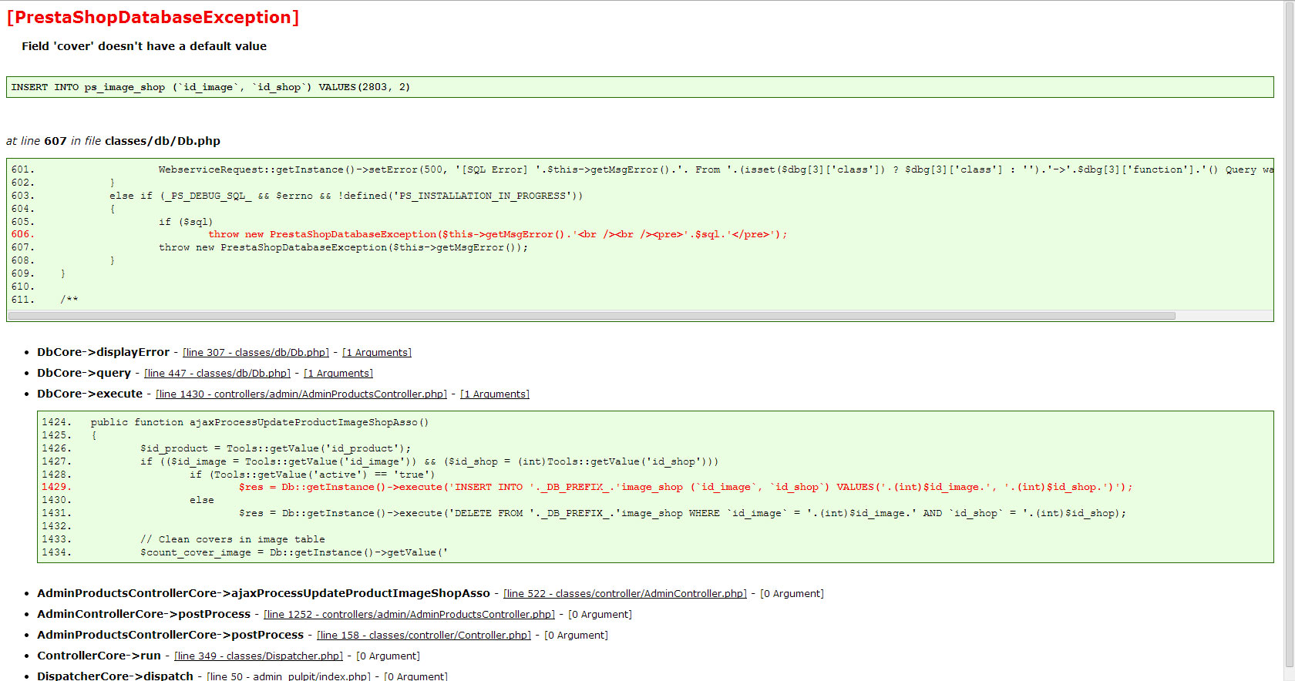Click the INSERT INTO ps_image_shop query box
This screenshot has width=1295, height=681.
coord(640,87)
